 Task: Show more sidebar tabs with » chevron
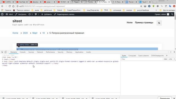click(167, 56)
